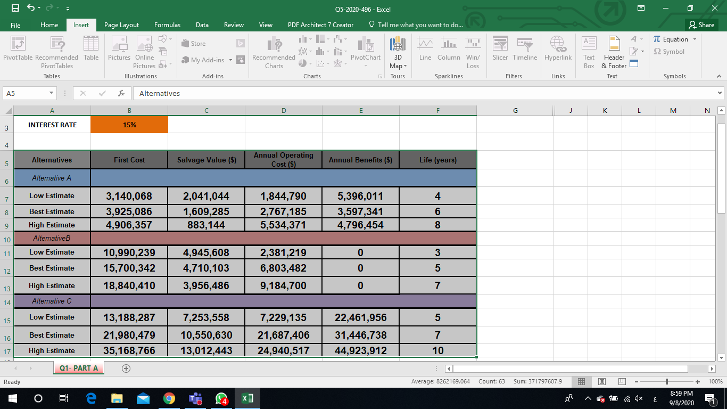
Task: Switch to Page Layout view in status bar
Action: [602, 381]
